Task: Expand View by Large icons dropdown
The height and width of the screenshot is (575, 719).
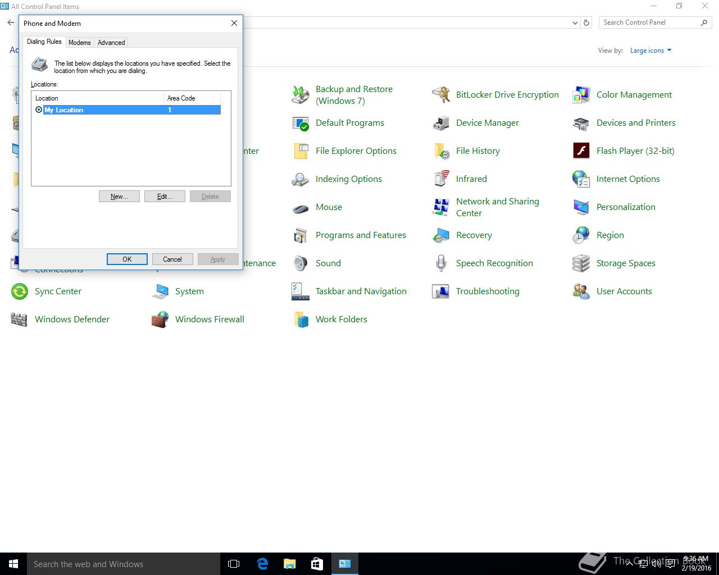Action: [x=650, y=51]
